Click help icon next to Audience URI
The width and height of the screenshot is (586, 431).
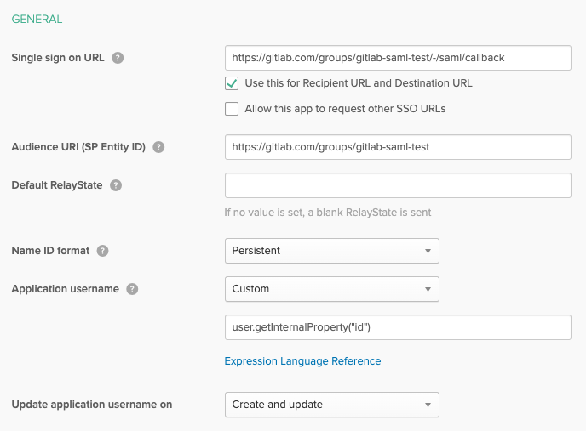click(x=158, y=146)
